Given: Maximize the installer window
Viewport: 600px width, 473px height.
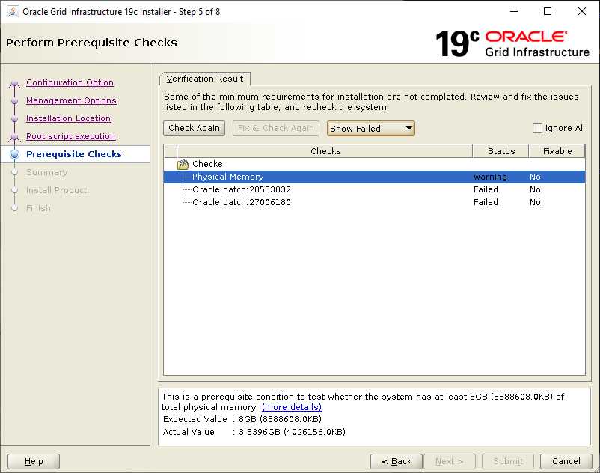Looking at the screenshot, I should tap(548, 11).
